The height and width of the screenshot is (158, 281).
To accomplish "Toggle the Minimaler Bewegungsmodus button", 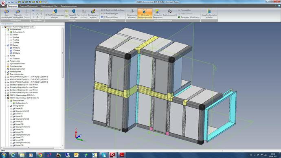I will pos(145,13).
